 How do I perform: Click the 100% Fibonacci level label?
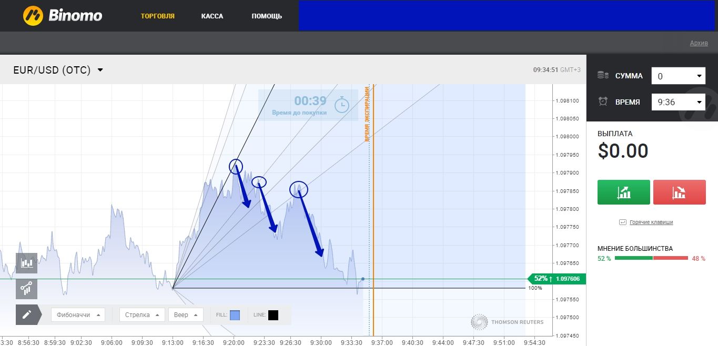535,288
